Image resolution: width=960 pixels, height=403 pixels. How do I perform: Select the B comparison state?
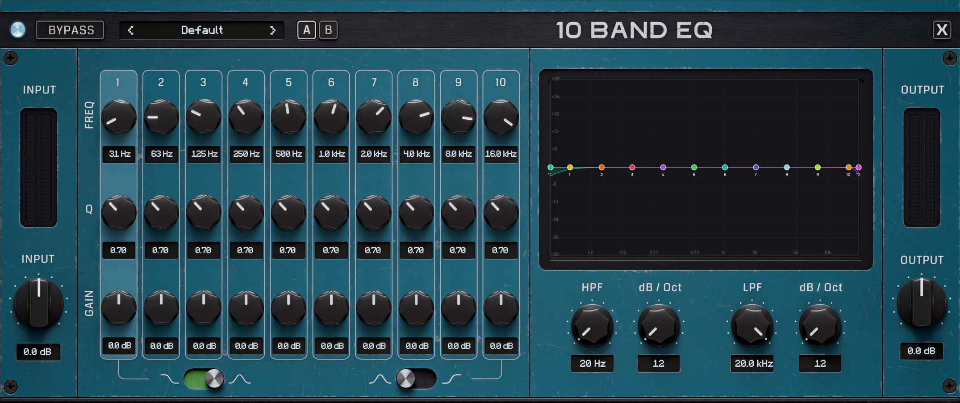(329, 30)
